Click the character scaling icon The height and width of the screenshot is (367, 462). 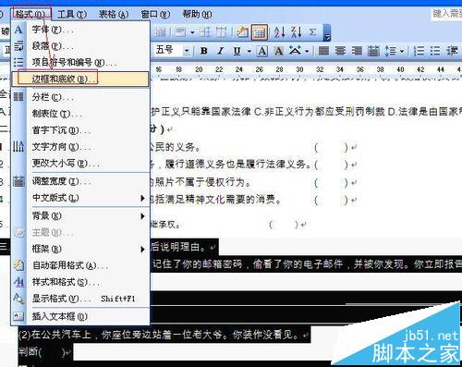tap(295, 51)
